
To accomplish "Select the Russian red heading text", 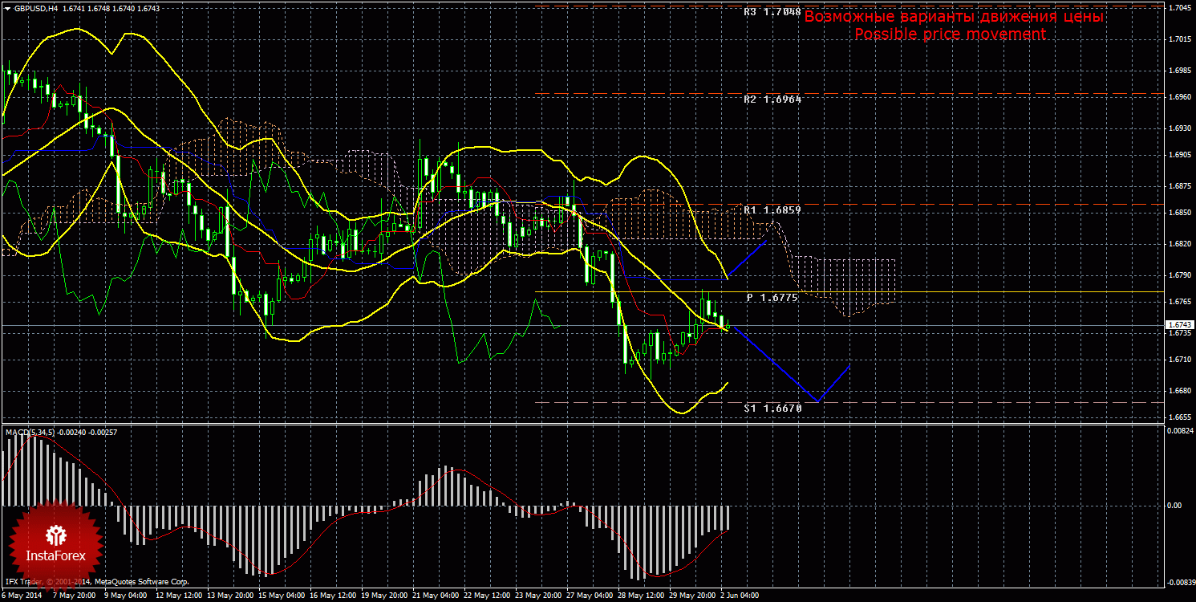I will [954, 16].
